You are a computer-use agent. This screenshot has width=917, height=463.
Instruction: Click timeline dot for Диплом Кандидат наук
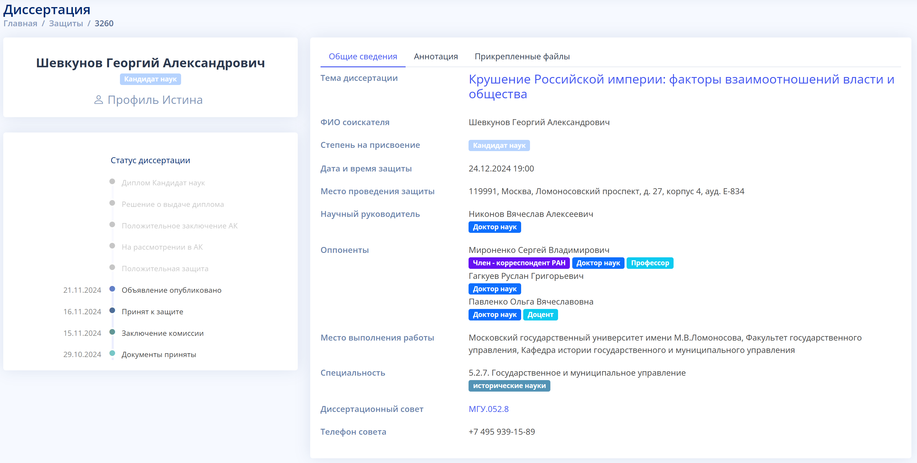[x=112, y=181]
